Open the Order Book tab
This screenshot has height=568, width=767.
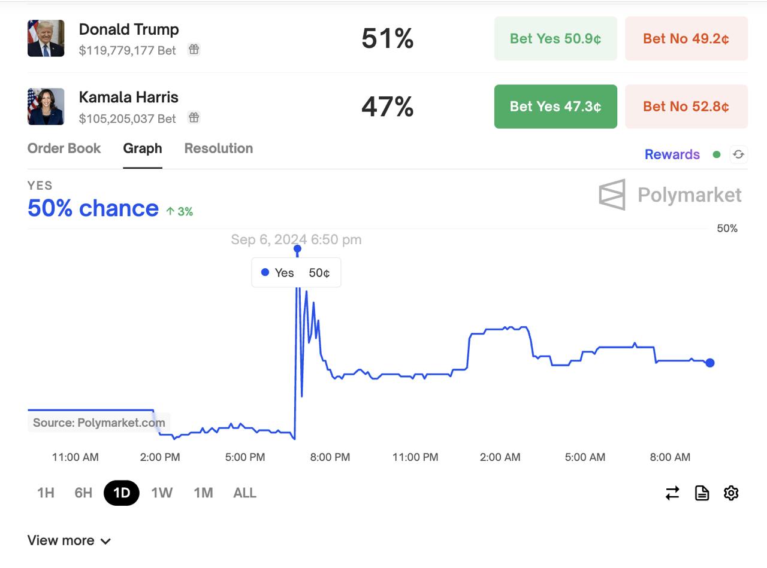click(64, 148)
